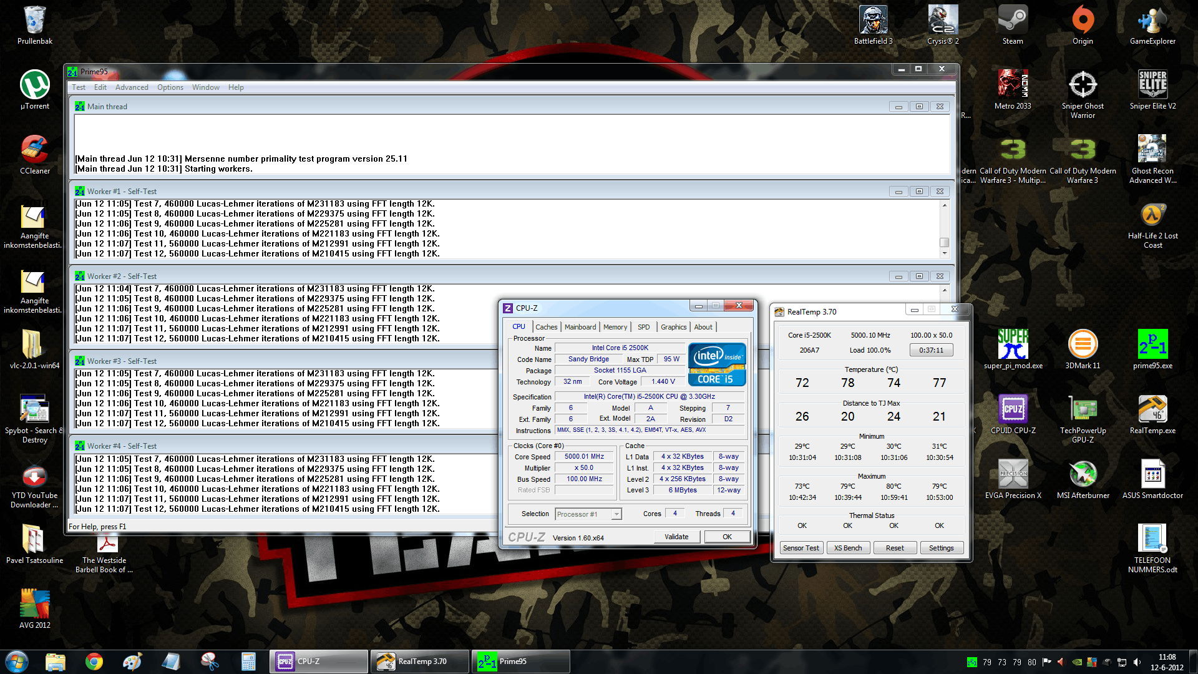Launch Metro 2033 shortcut

pos(1013,90)
